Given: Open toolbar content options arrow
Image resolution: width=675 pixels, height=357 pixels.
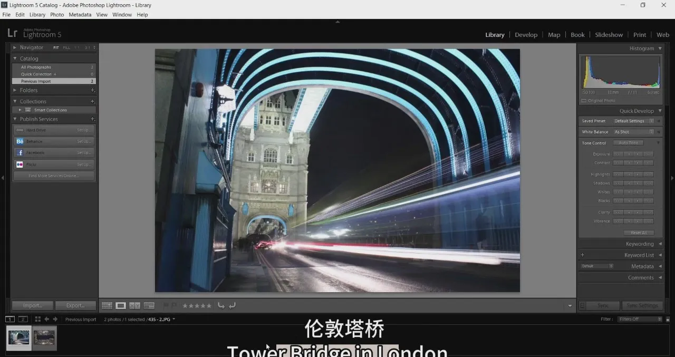Looking at the screenshot, I should point(570,306).
